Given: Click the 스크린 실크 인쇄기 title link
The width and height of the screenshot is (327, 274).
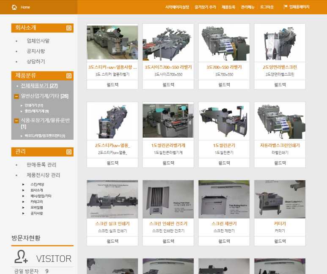Looking at the screenshot, I should coord(113,224).
